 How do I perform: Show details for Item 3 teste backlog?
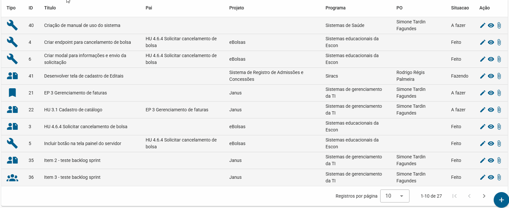491,177
